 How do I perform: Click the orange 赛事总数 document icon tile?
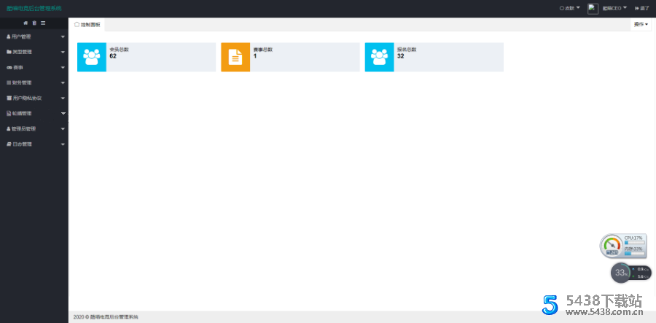coord(235,58)
